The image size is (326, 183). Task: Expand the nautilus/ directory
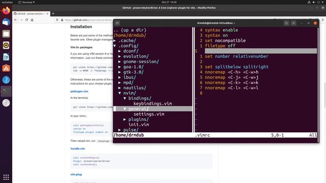pos(120,88)
